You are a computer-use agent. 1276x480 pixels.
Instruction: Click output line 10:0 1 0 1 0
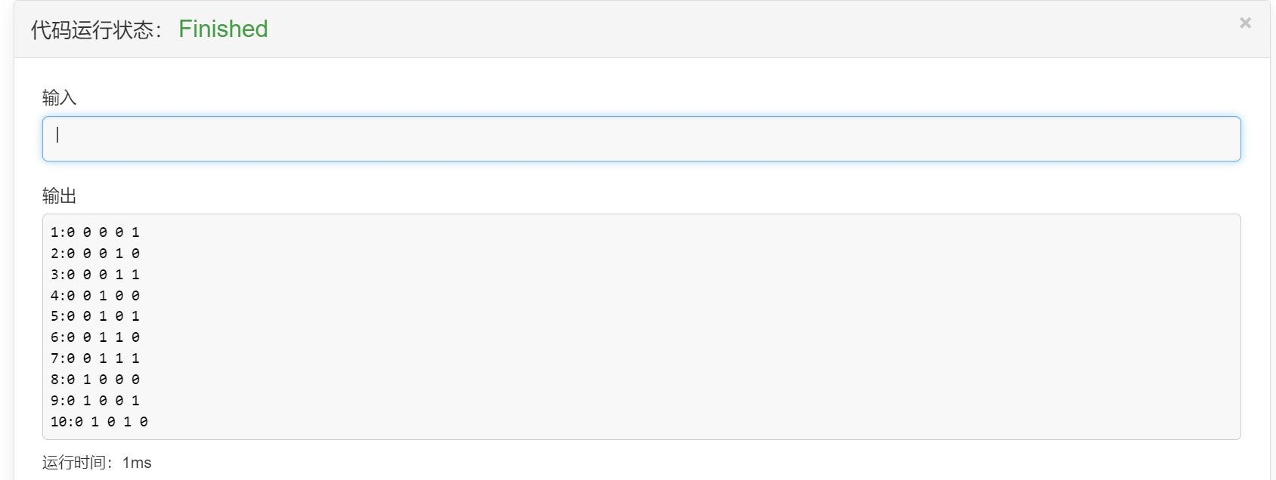pyautogui.click(x=99, y=422)
